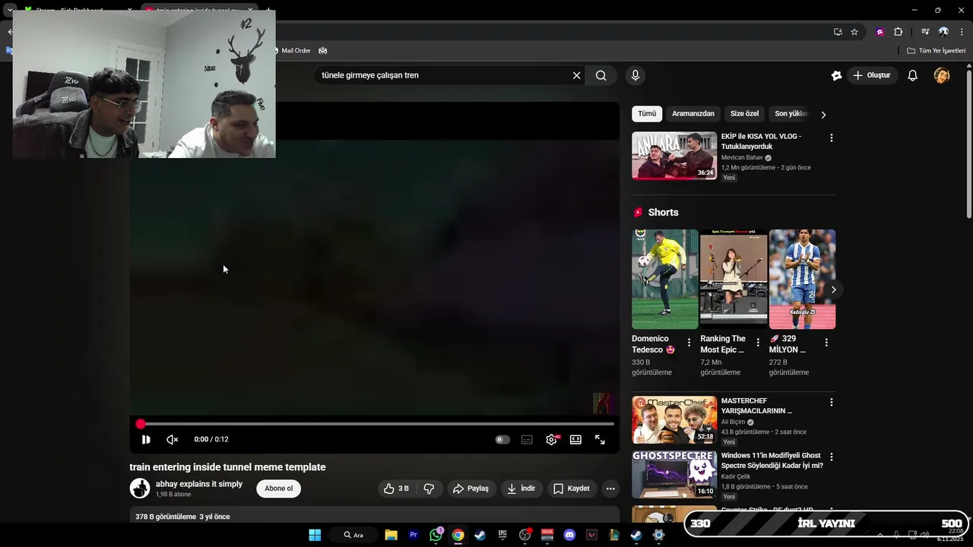Select the Size özel filter chip
This screenshot has width=973, height=547.
coord(744,114)
